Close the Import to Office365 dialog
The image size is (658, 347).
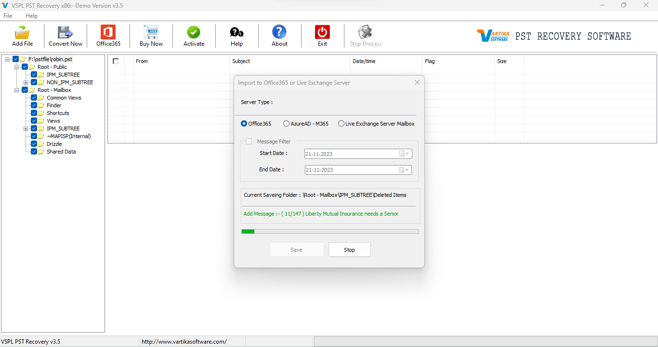pos(417,82)
